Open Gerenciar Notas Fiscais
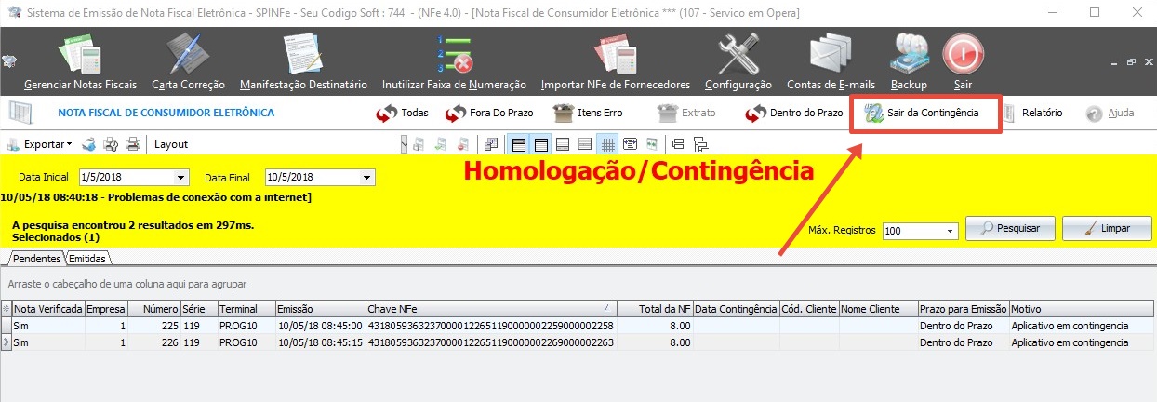Screen dimensions: 1157x402 coord(80,62)
